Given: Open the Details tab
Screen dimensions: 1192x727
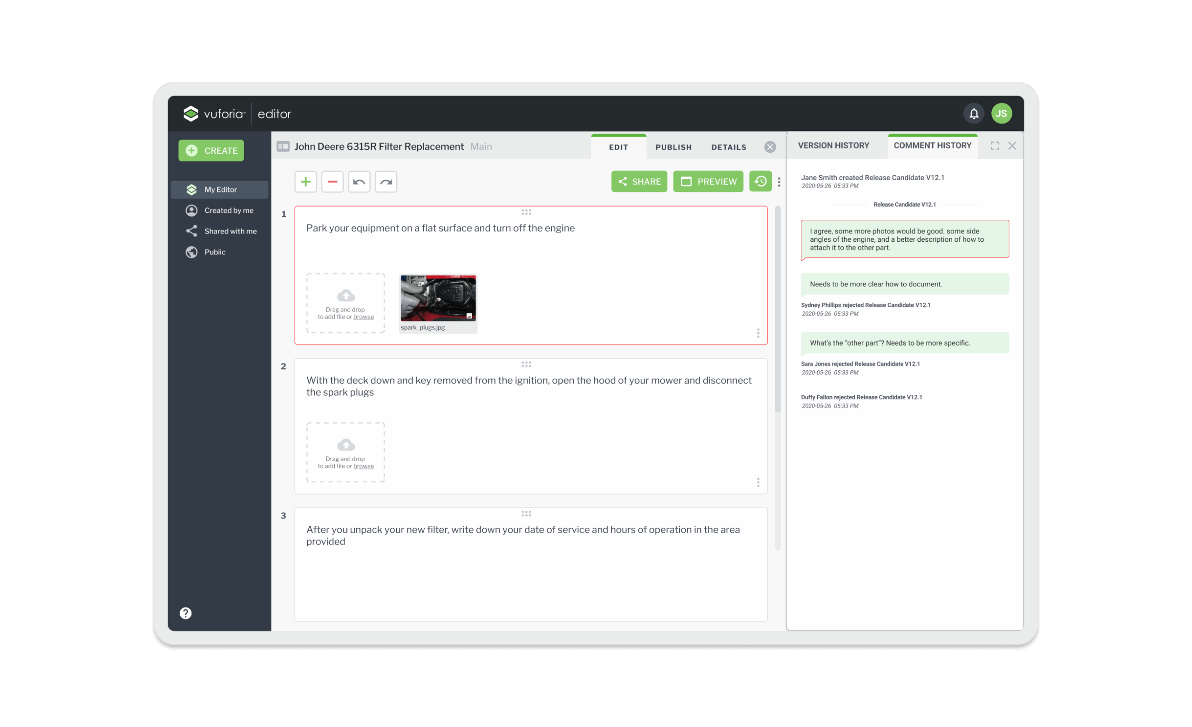Looking at the screenshot, I should point(729,147).
